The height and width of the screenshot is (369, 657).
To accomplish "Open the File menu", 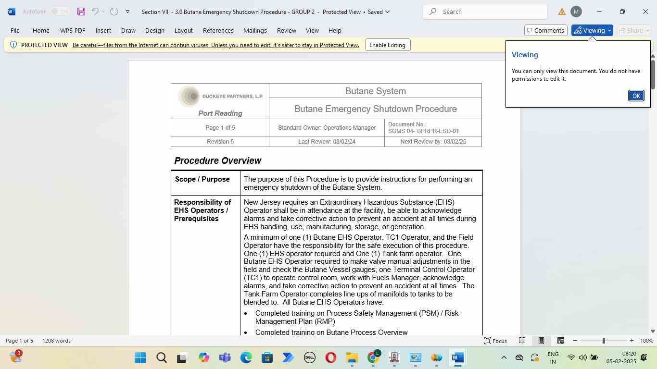I will [x=15, y=30].
